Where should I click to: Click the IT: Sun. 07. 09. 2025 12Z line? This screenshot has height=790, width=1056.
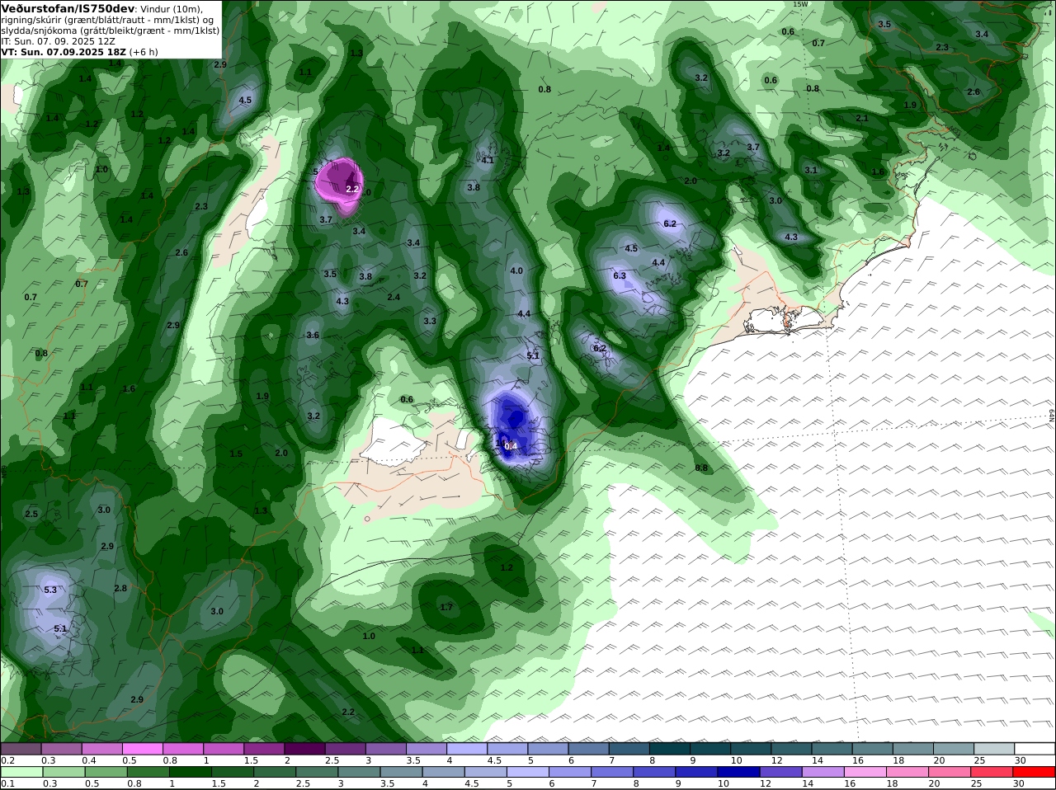(58, 40)
